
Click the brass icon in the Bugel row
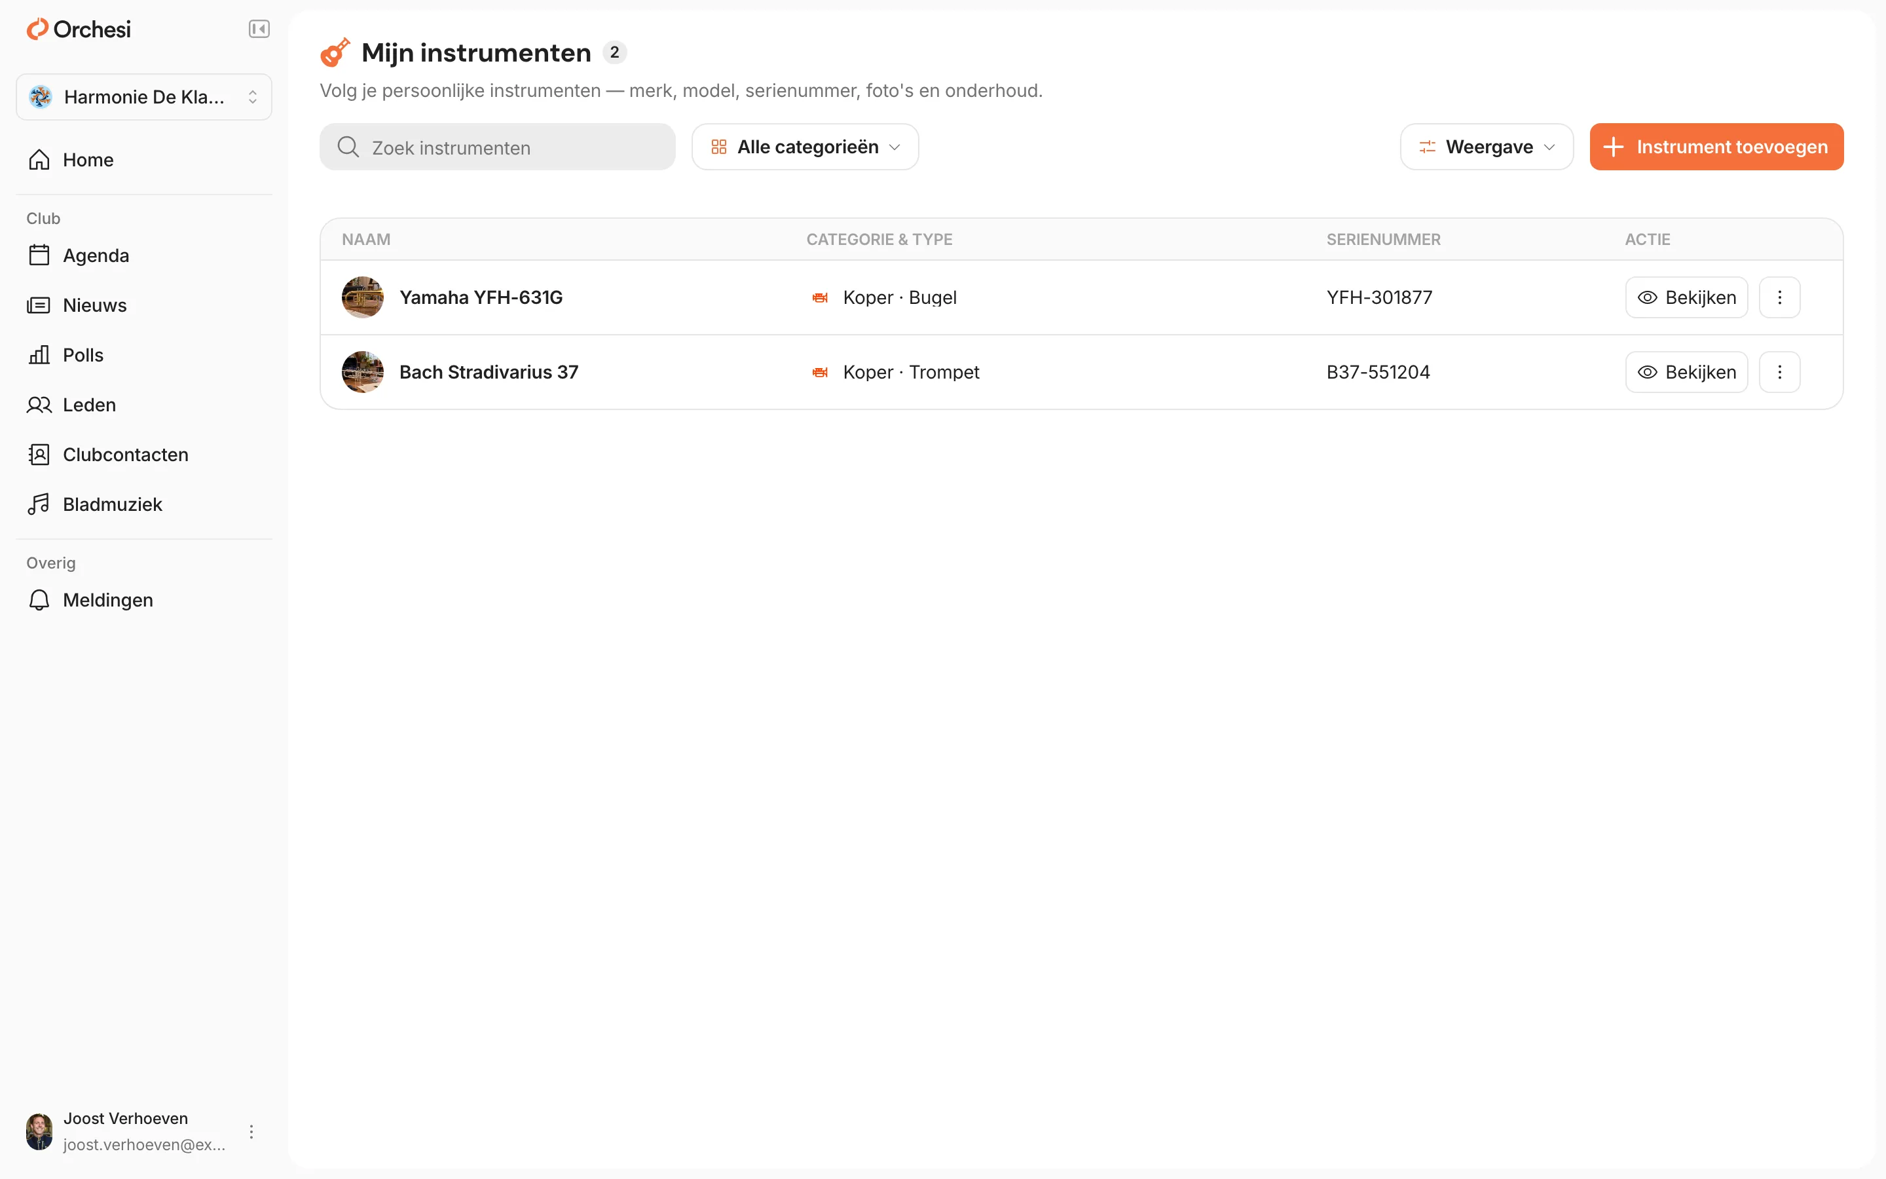tap(820, 297)
